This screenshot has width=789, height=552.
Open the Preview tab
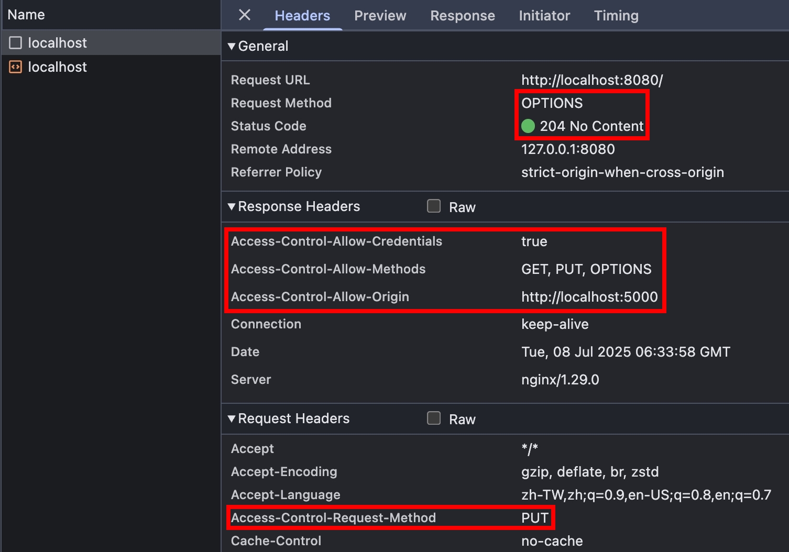(380, 16)
